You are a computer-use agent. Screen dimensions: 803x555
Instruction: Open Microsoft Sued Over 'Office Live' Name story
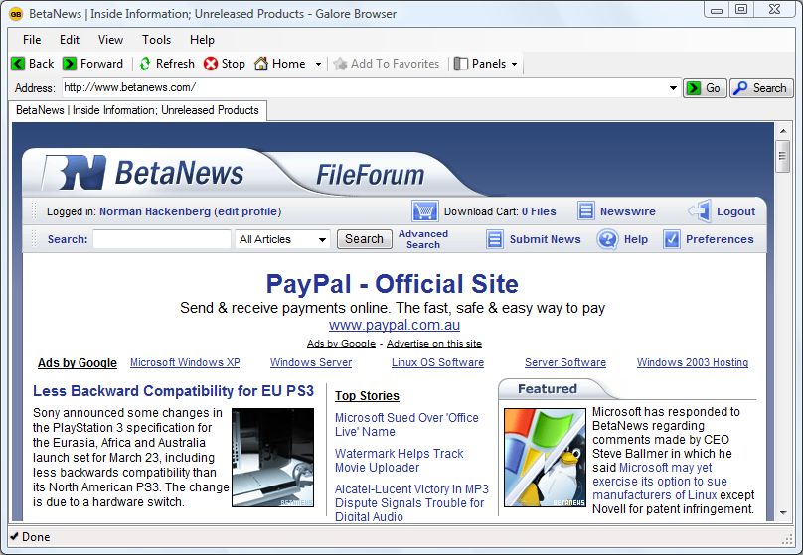coord(406,425)
